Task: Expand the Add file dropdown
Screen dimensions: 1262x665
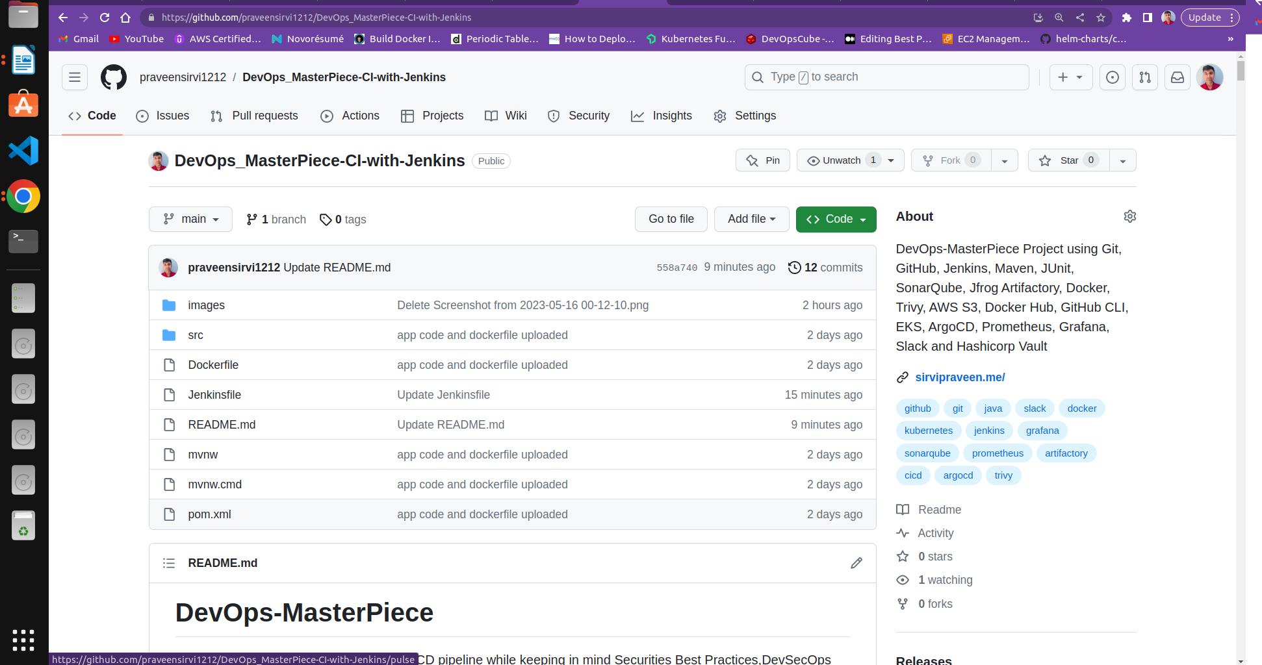Action: click(752, 220)
